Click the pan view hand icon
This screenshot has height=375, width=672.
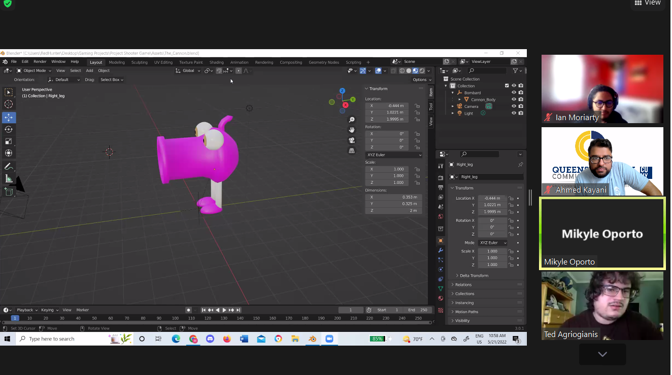(352, 130)
